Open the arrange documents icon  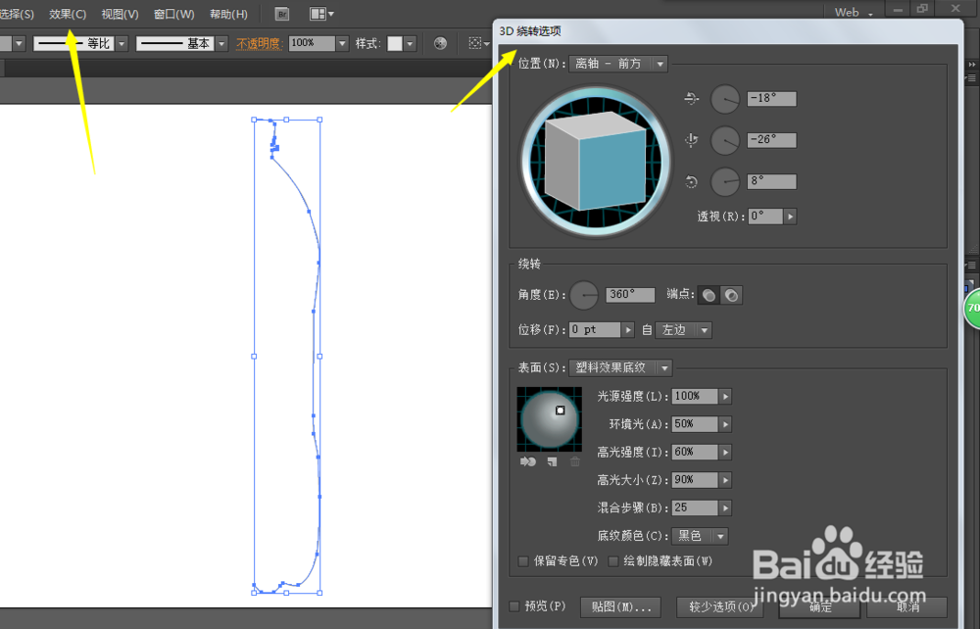click(316, 13)
